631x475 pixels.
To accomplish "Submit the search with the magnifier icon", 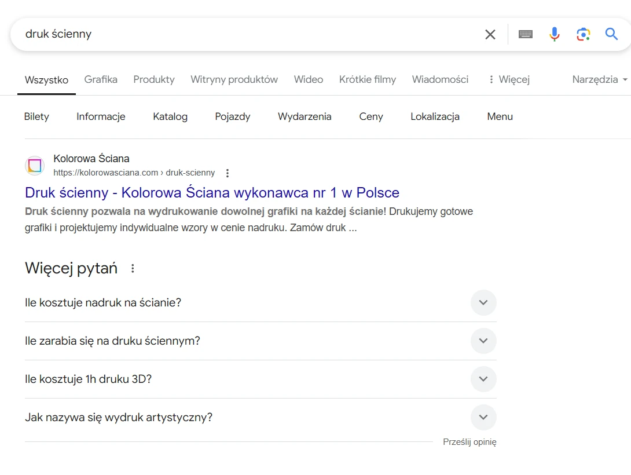I will point(611,34).
